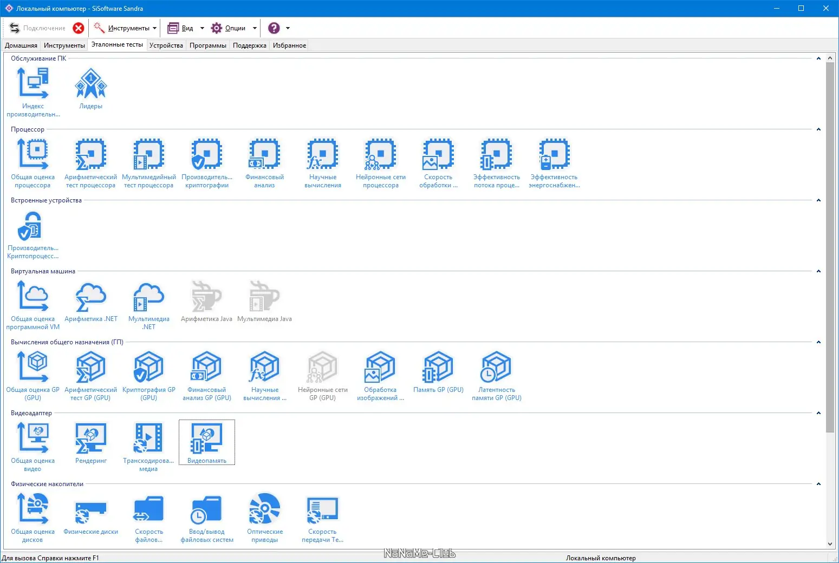Run Арифметический тест GP (GPU)
Screen dimensions: 839x563
(x=91, y=376)
